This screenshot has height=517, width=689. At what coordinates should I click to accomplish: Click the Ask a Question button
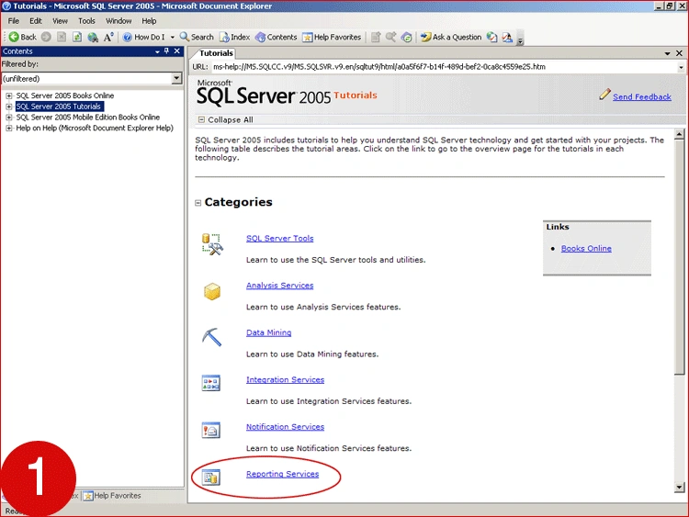click(x=451, y=38)
